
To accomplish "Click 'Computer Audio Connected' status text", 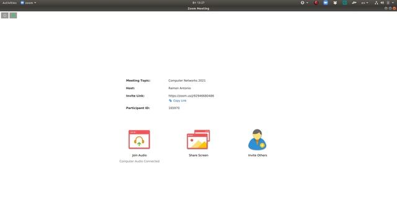I will pos(139,161).
